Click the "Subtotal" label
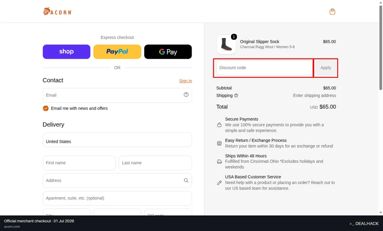Viewport: 383px width, 231px height. tap(224, 88)
